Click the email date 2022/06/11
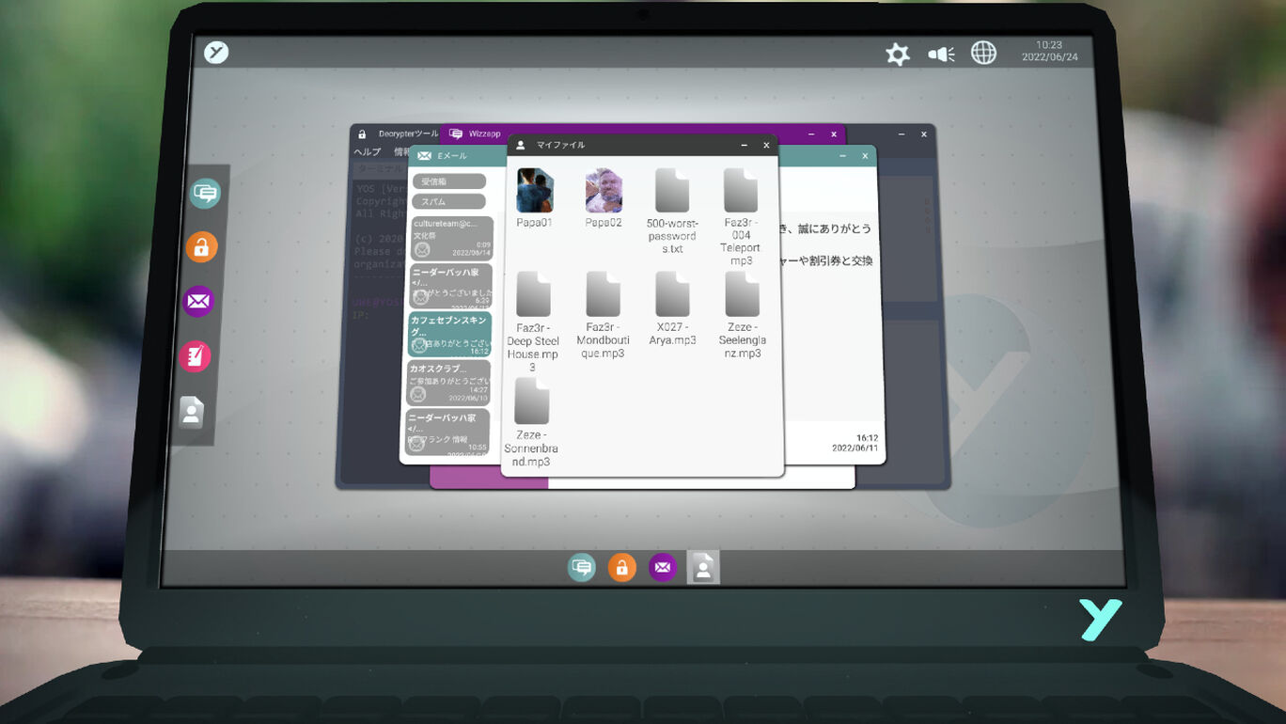Viewport: 1286px width, 724px height. click(x=855, y=449)
